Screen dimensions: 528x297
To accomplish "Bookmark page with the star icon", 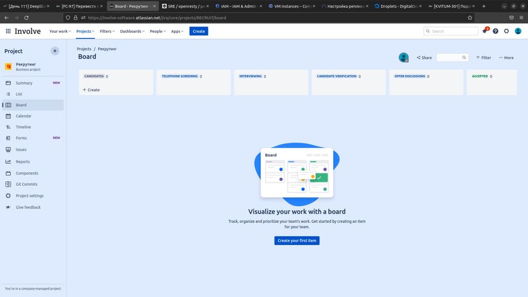I will [x=470, y=17].
